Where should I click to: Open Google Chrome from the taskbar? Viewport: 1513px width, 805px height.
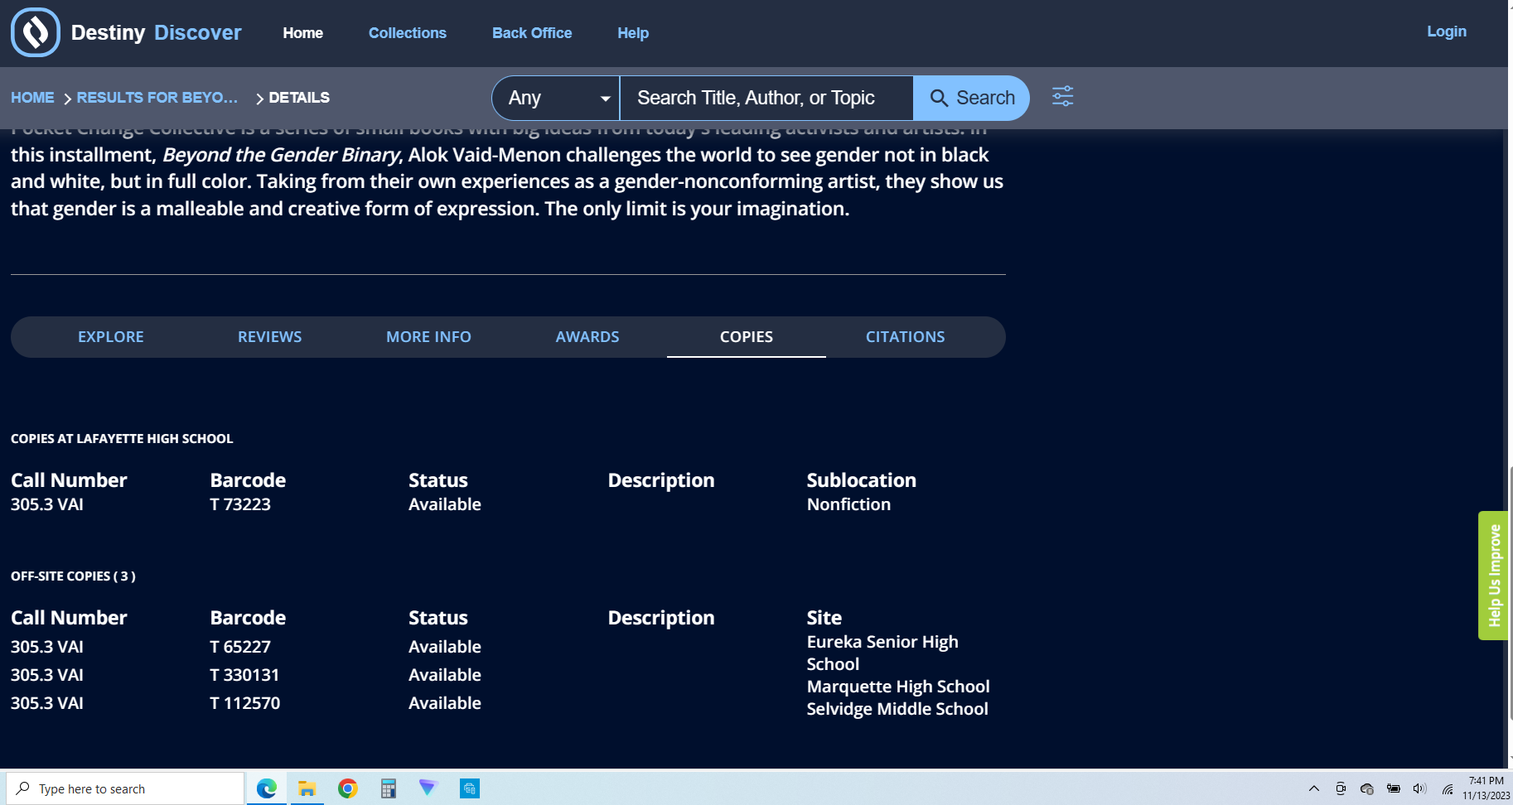click(348, 788)
